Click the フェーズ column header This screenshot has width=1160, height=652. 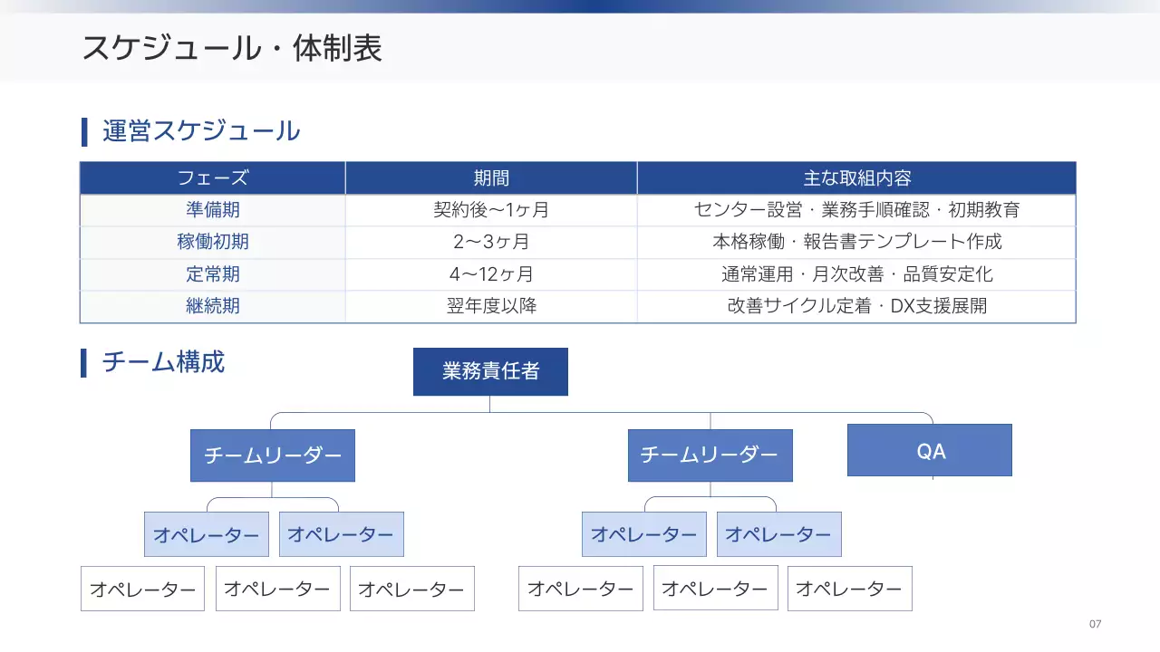click(x=212, y=177)
